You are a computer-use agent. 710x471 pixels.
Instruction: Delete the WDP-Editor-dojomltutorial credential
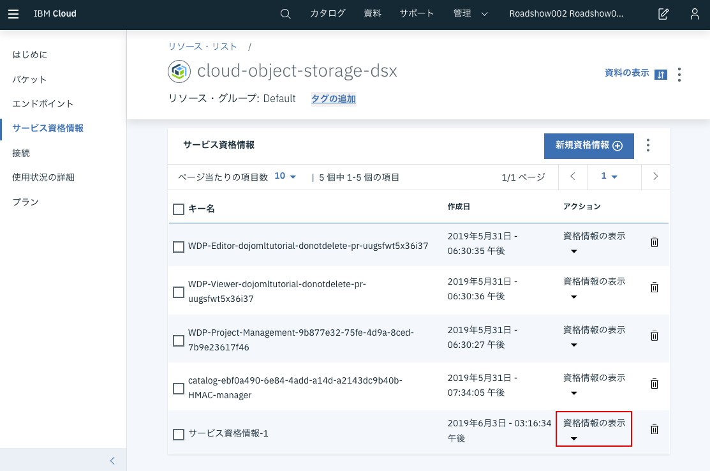coord(655,242)
